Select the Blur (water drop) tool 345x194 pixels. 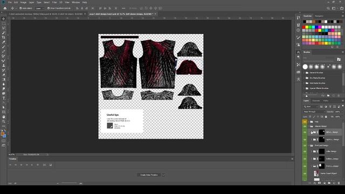(4, 84)
